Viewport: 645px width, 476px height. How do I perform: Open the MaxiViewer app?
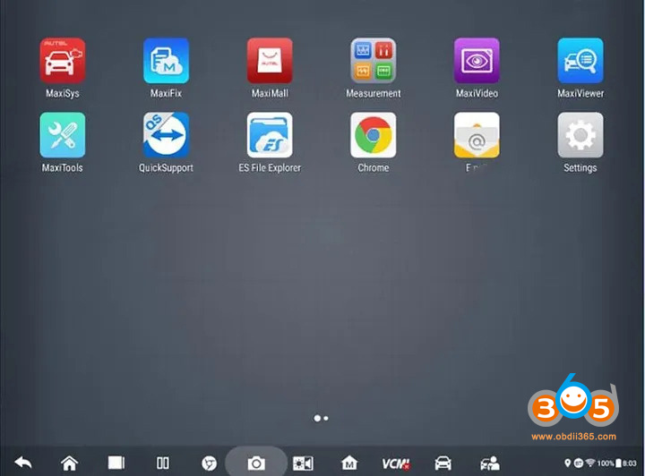(580, 61)
